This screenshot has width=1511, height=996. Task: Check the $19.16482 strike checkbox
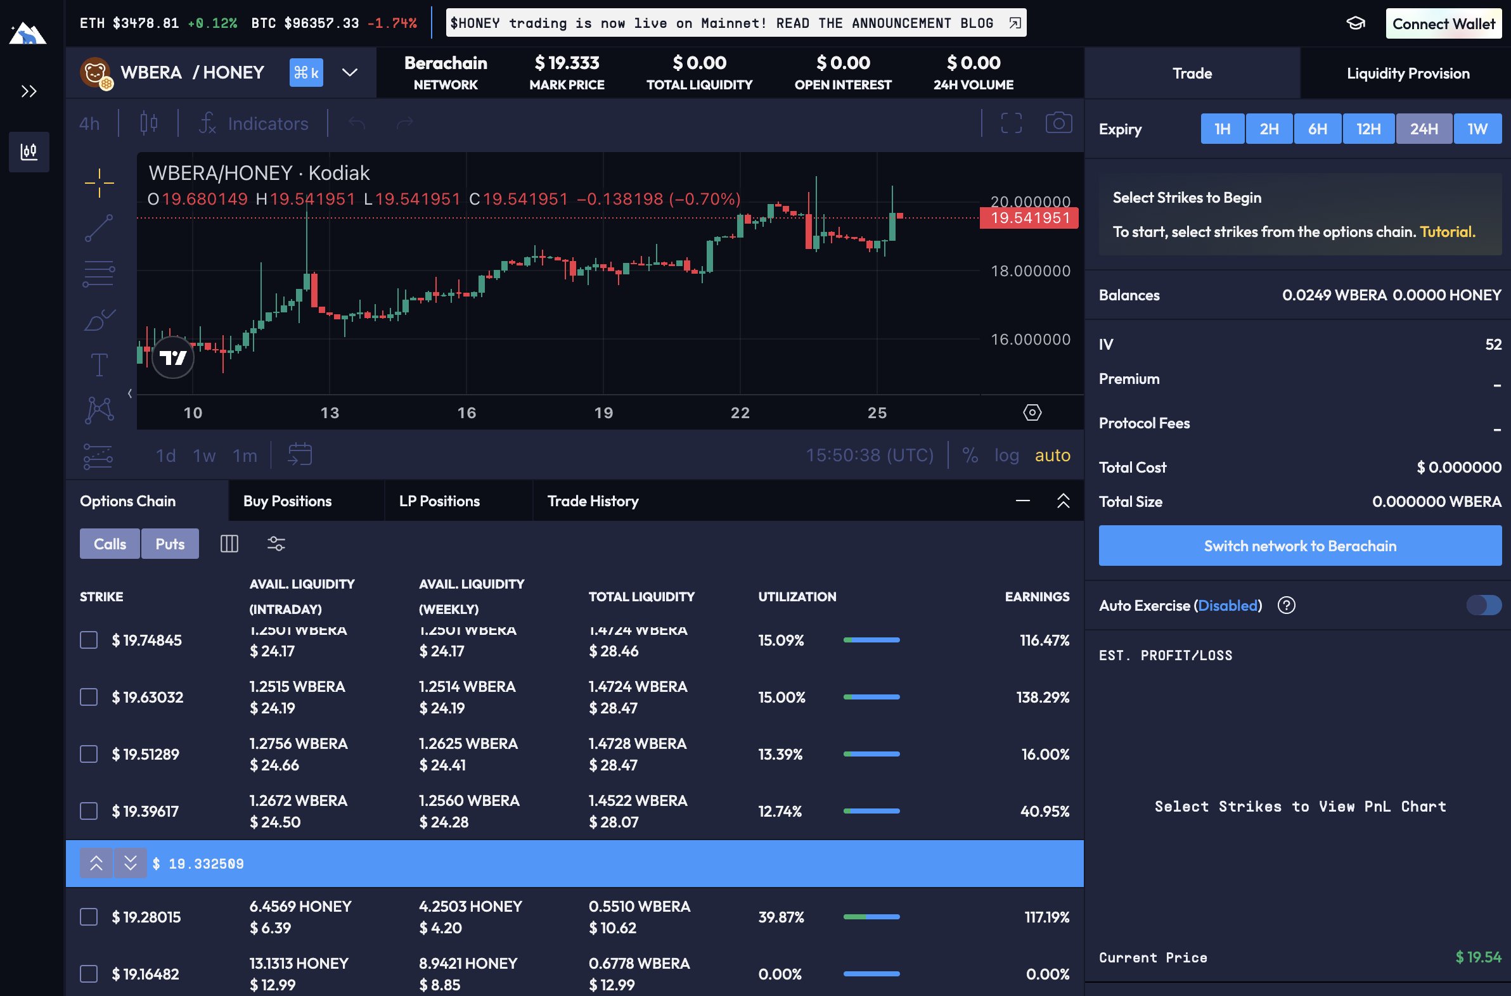point(88,974)
